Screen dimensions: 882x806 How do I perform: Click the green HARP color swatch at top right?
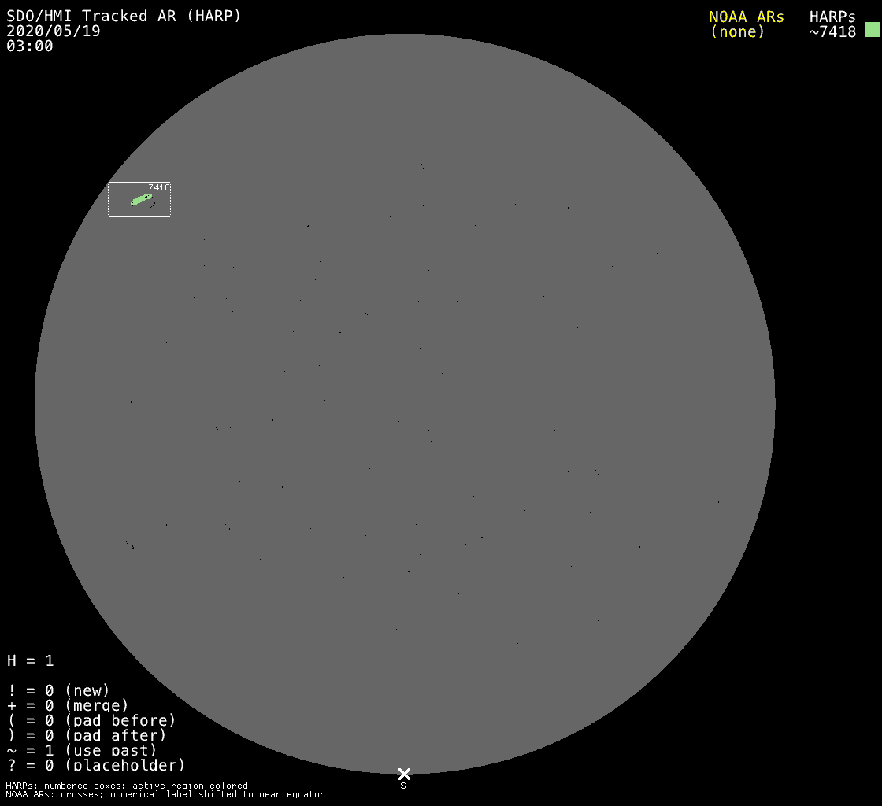point(872,30)
